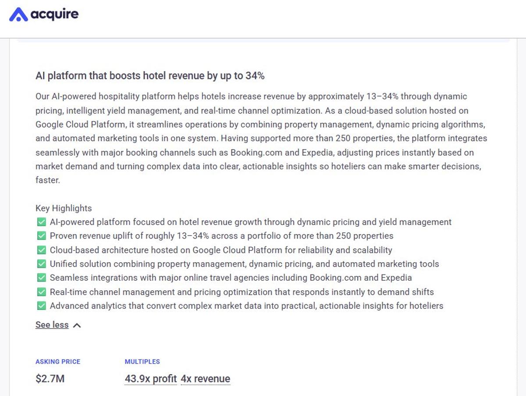Open the 4x revenue multiple details
Screen dimensions: 526x396
pos(206,378)
